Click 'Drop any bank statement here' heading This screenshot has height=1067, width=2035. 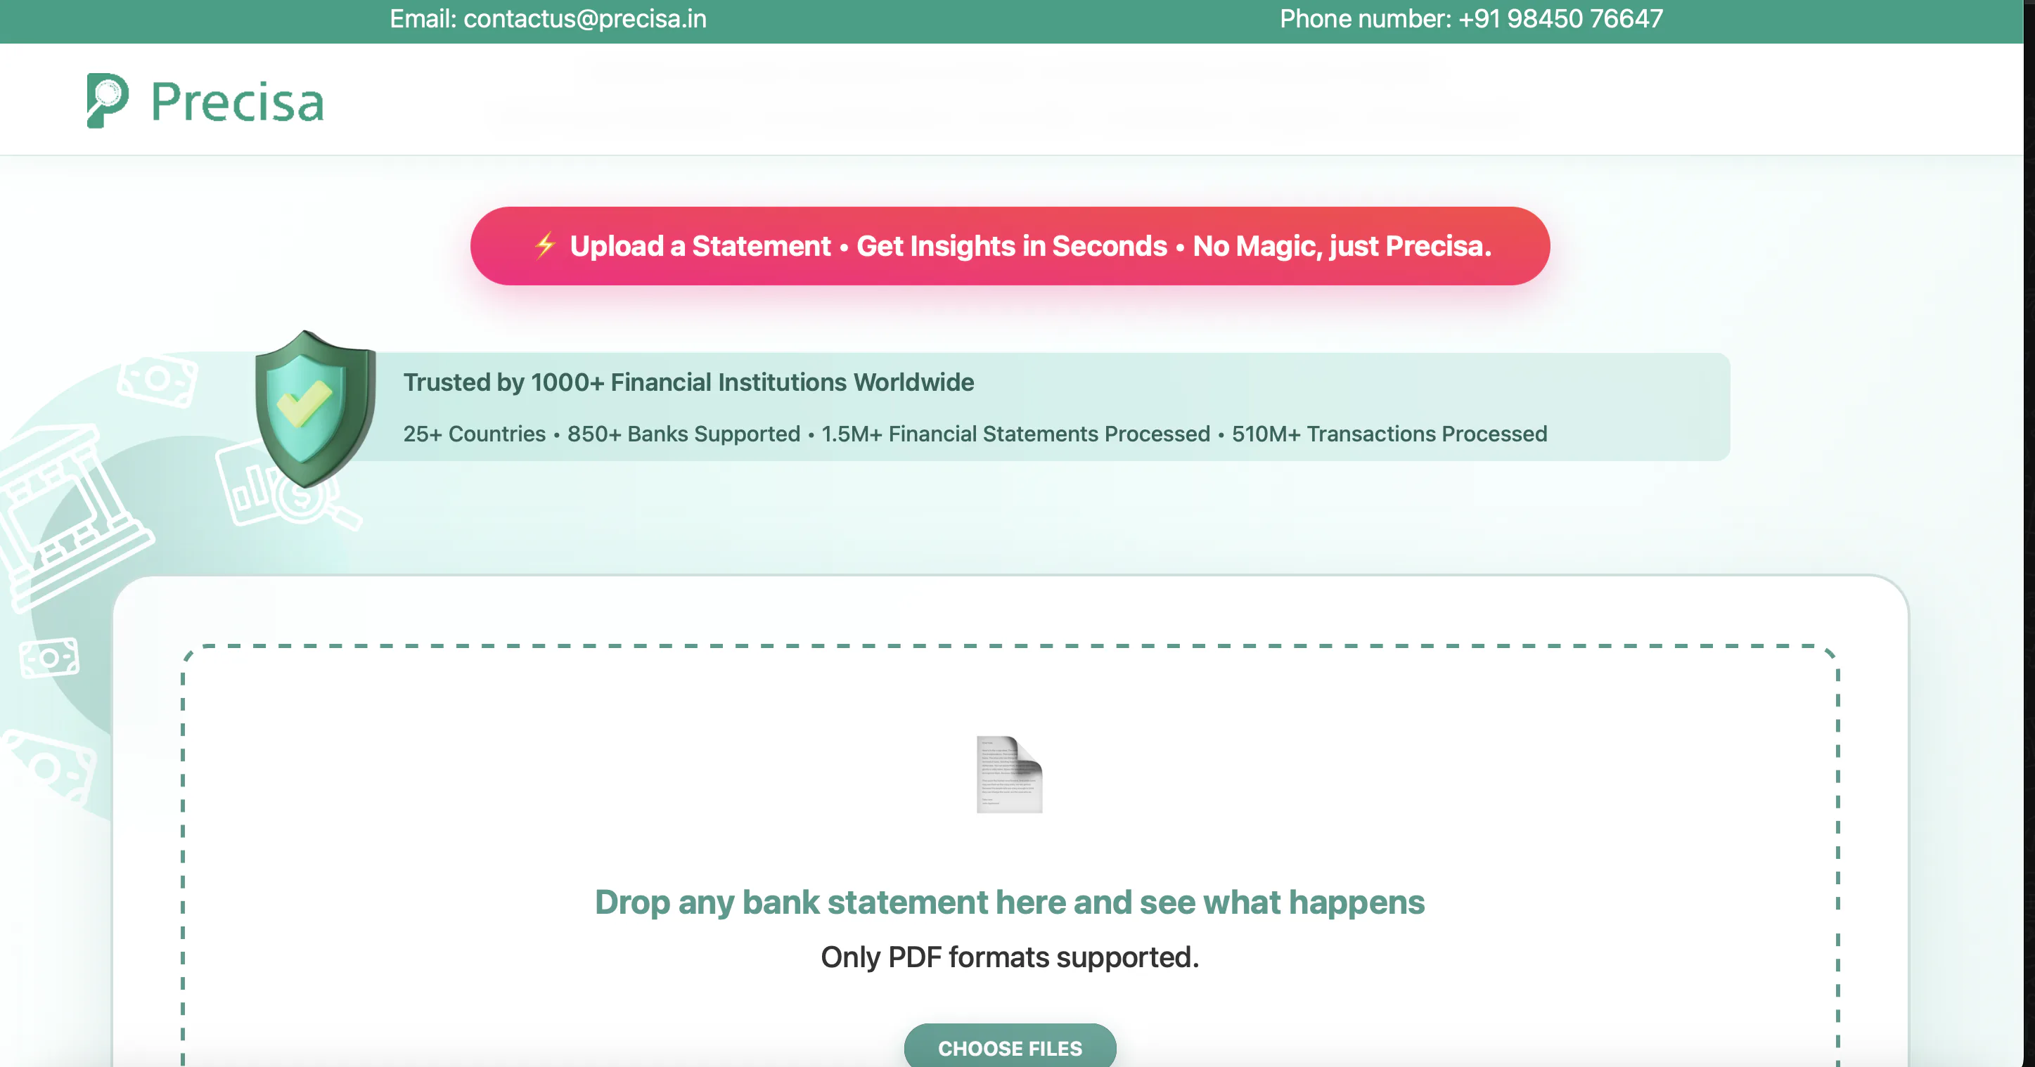click(x=1010, y=902)
